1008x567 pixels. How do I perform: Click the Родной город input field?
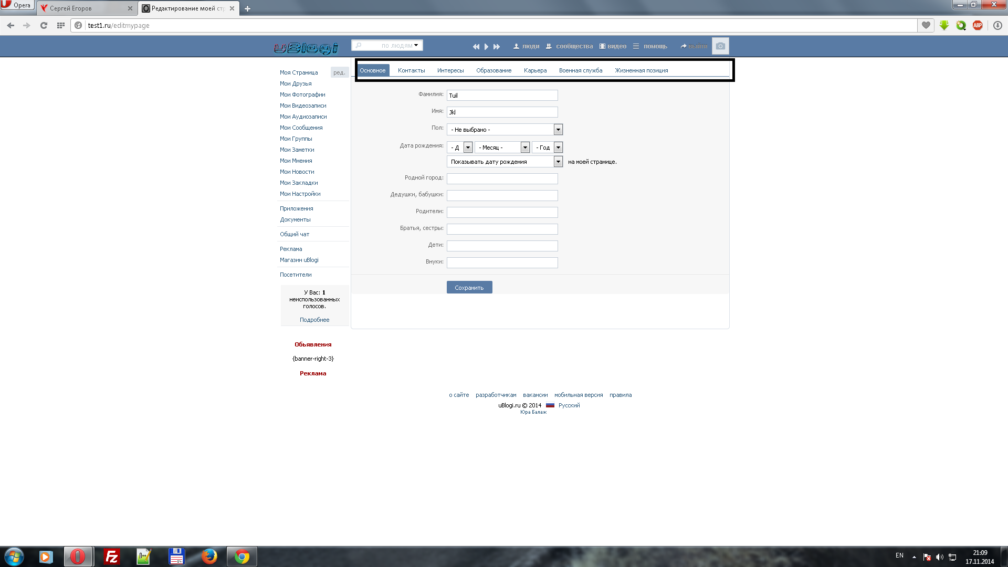pos(502,178)
